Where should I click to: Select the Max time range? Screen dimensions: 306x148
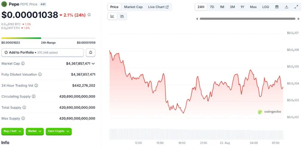pos(253,7)
